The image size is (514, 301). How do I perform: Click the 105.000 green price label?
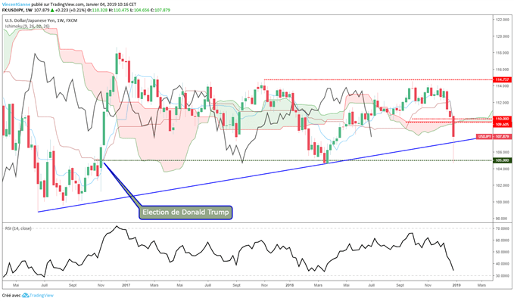point(502,160)
